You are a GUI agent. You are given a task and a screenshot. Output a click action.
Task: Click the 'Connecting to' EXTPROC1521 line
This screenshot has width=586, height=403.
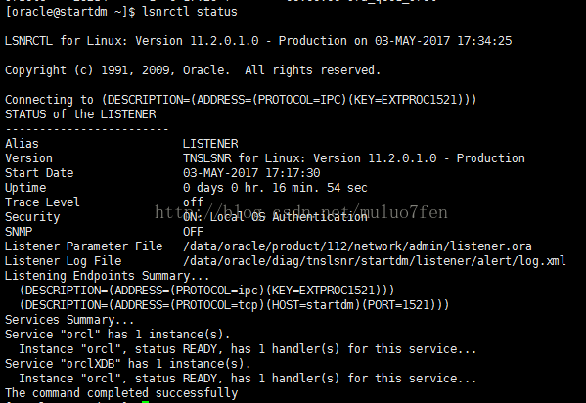point(241,100)
